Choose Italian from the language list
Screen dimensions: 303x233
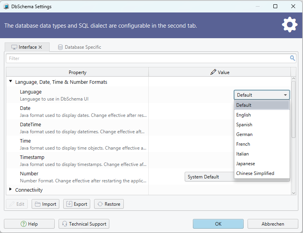tap(262, 154)
